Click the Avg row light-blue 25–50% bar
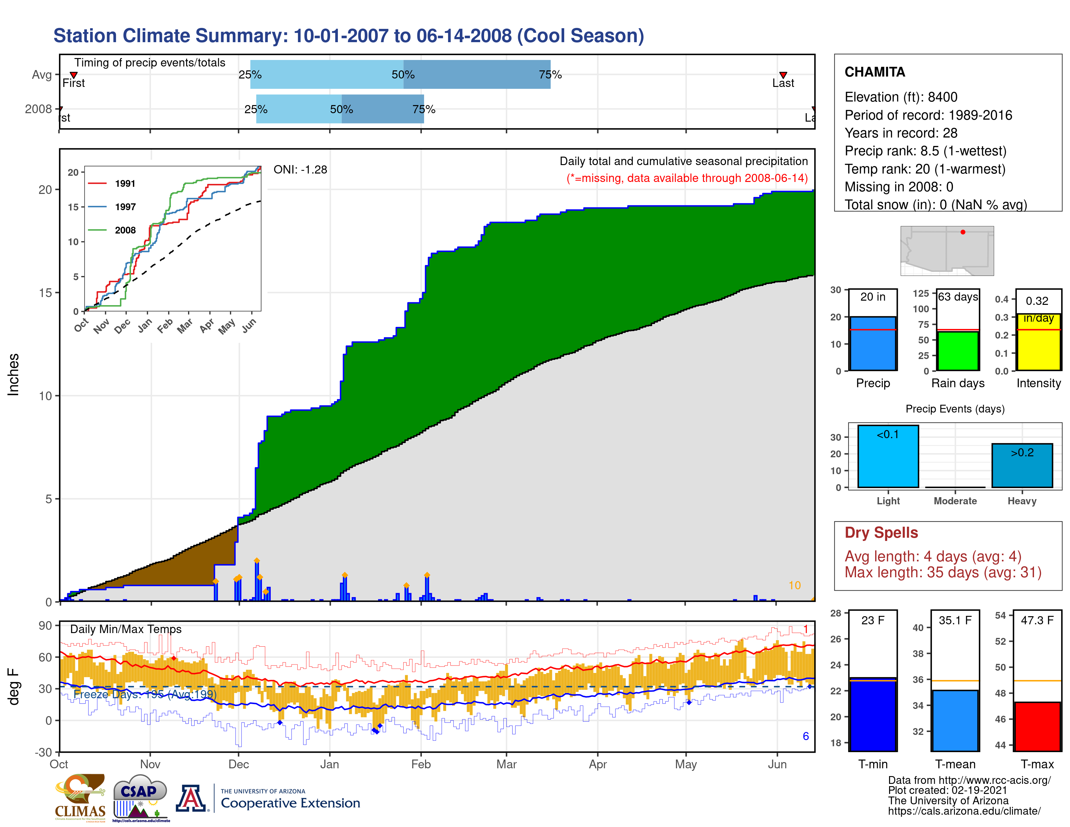This screenshot has width=1070, height=827. tap(327, 75)
